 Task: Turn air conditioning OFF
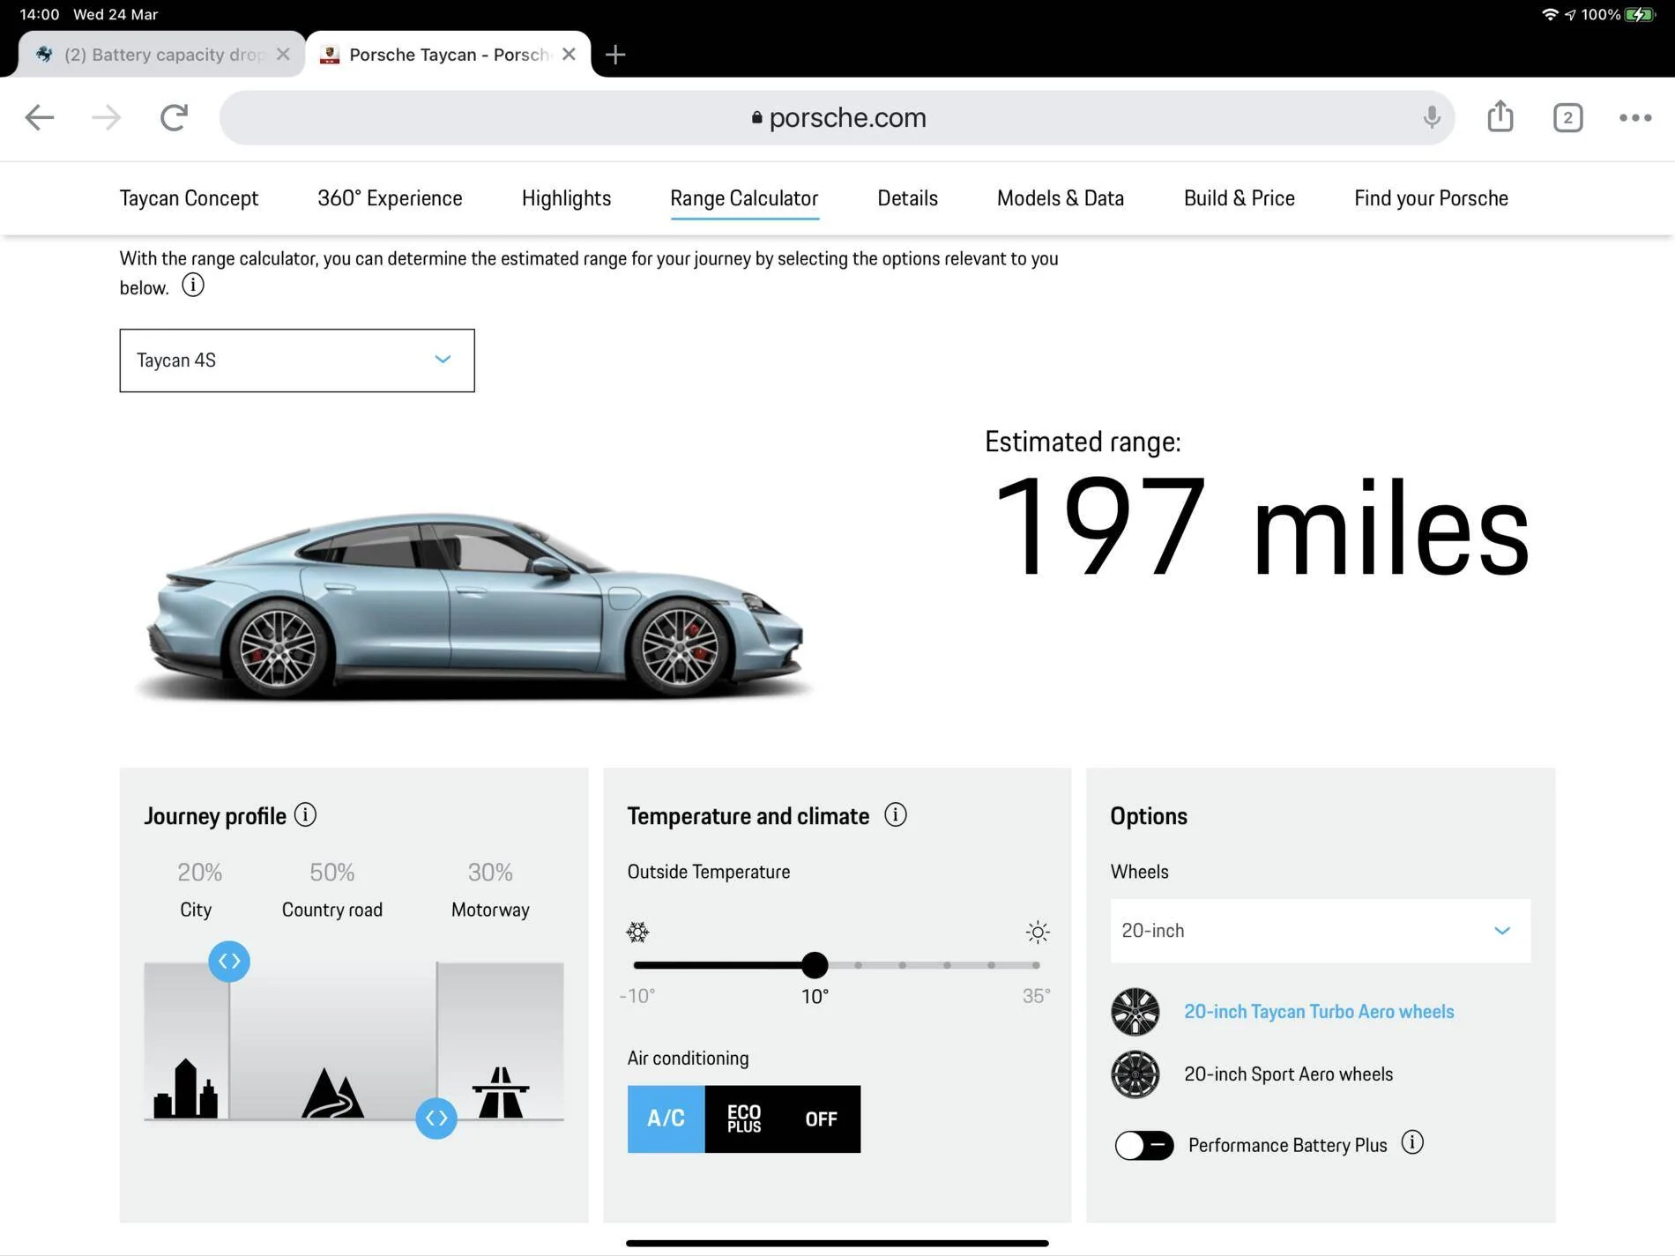(822, 1119)
